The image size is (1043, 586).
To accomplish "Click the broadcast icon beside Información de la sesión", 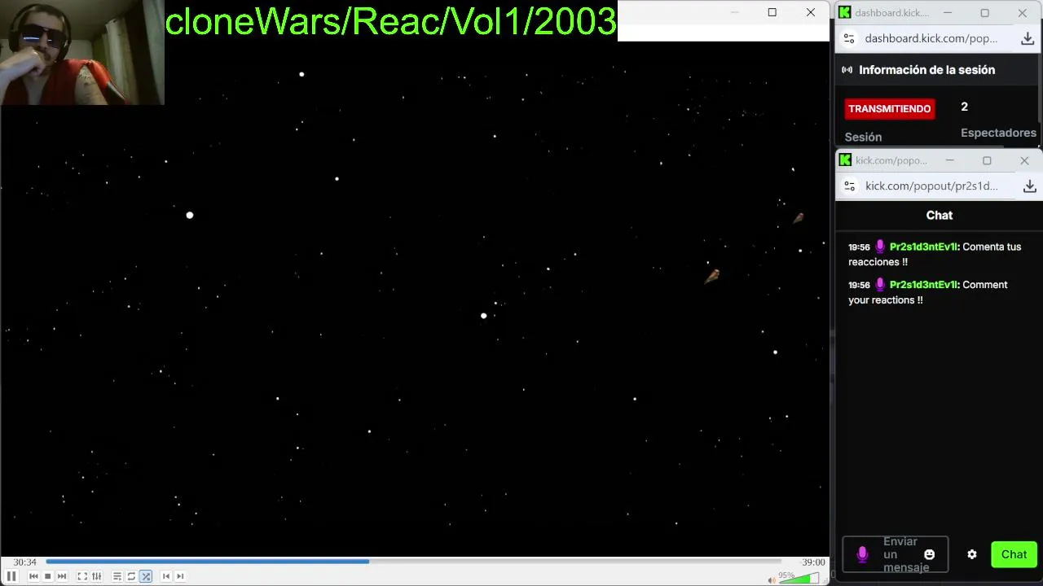I will pyautogui.click(x=847, y=70).
